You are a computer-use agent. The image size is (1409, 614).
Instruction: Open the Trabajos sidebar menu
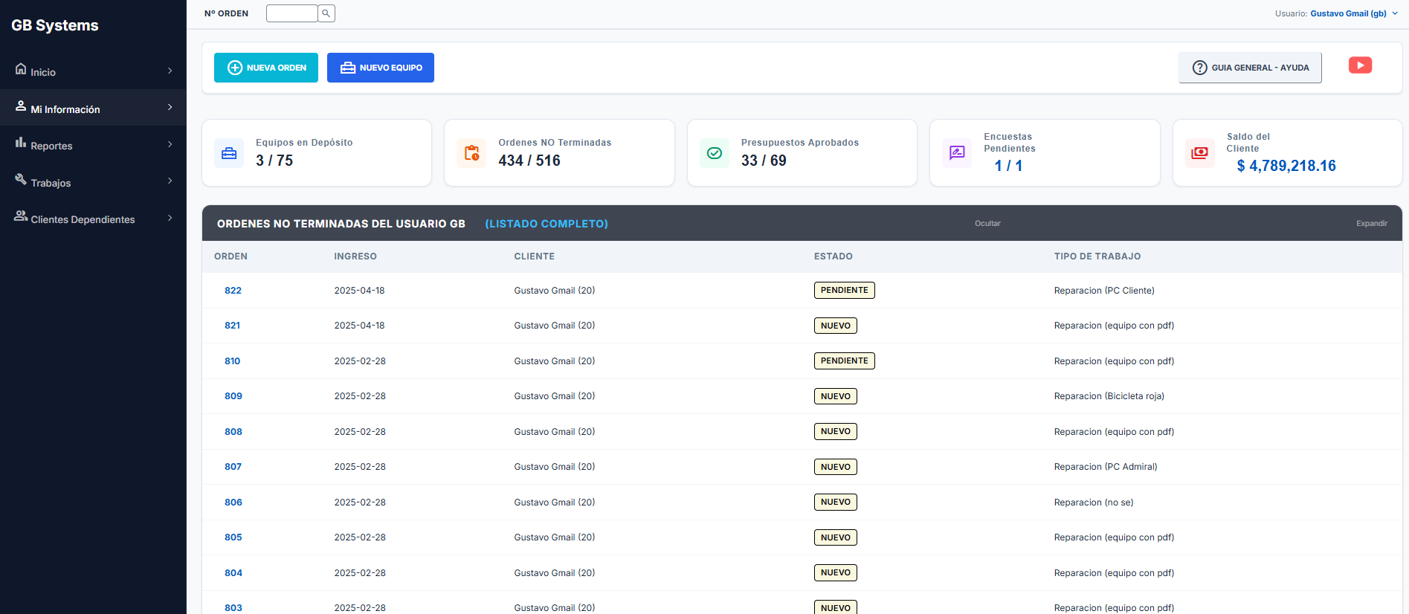point(93,181)
